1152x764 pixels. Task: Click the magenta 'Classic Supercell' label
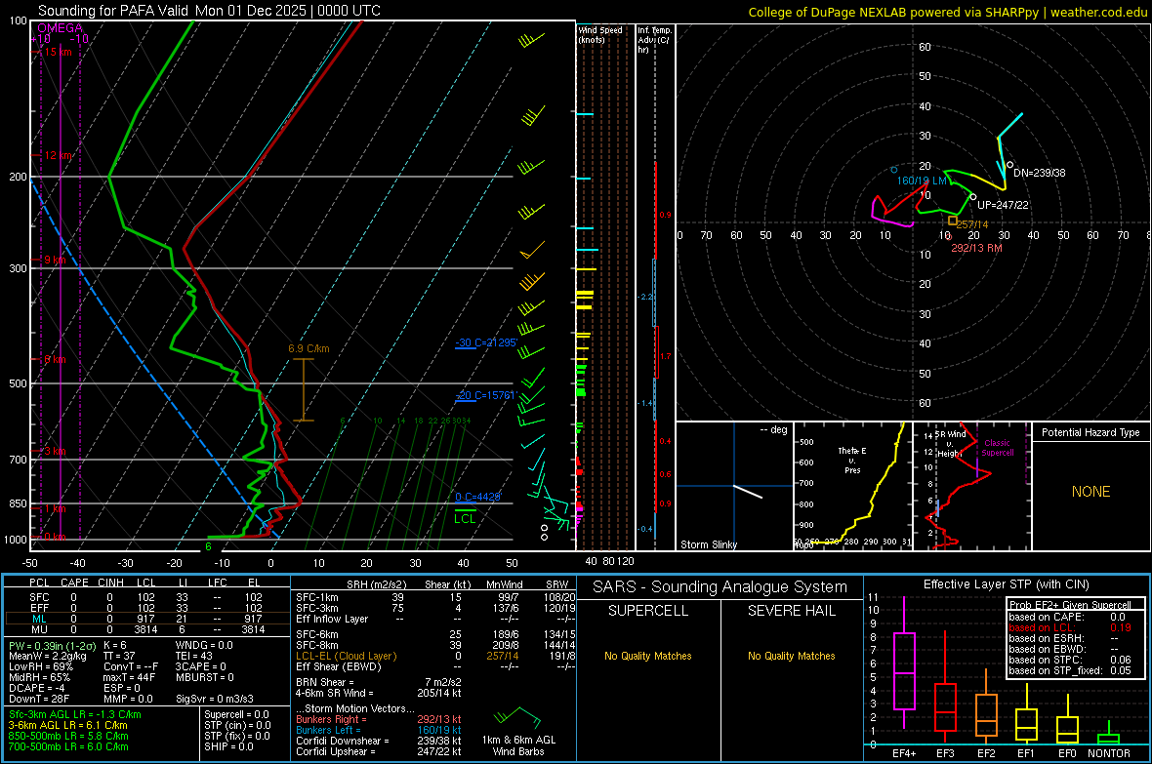(x=997, y=448)
